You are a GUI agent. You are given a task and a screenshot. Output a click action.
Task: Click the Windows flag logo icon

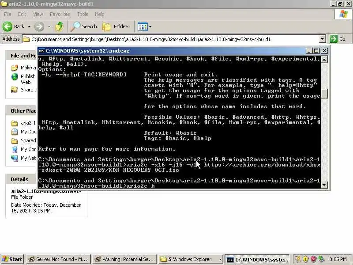click(x=344, y=14)
